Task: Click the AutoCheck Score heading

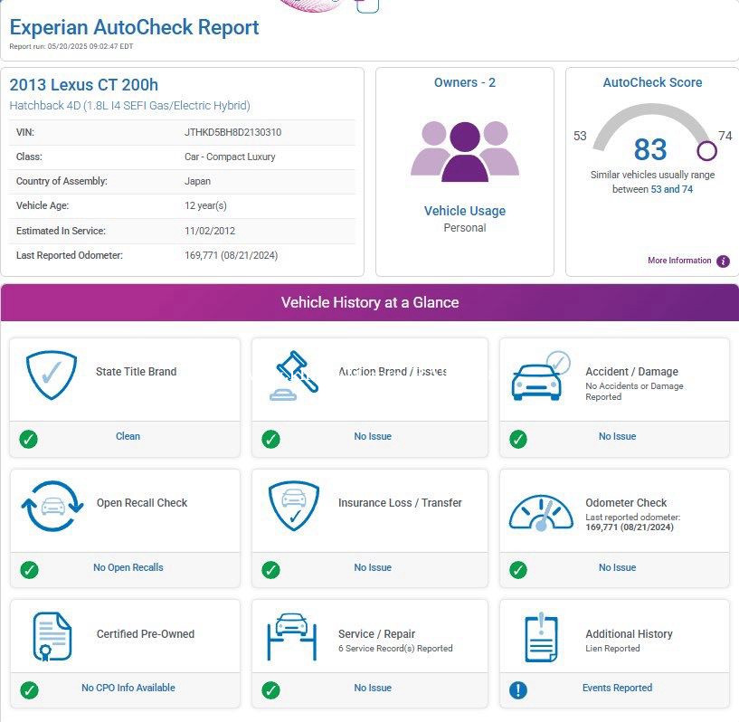Action: 652,82
